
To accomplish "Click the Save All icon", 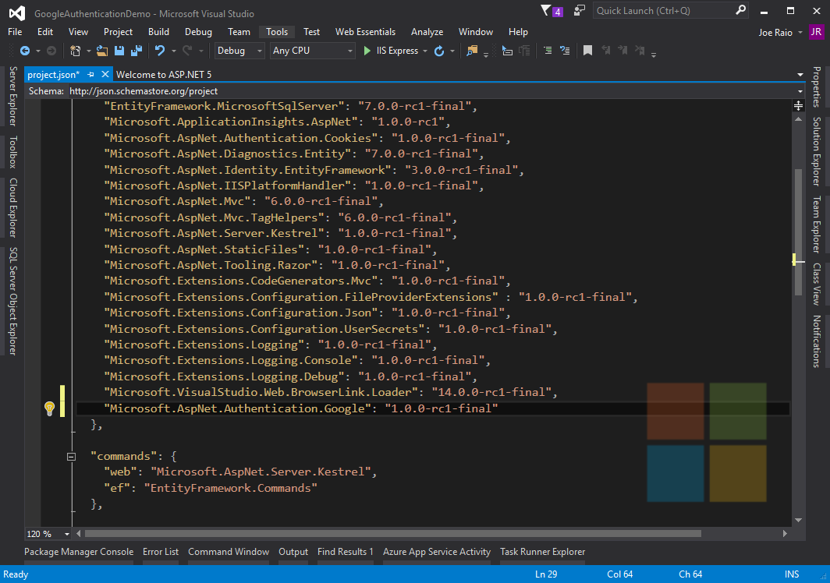I will [137, 51].
